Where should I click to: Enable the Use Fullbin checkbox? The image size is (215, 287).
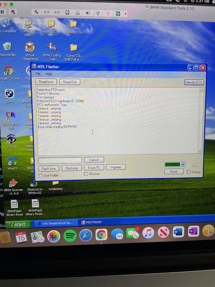40,176
